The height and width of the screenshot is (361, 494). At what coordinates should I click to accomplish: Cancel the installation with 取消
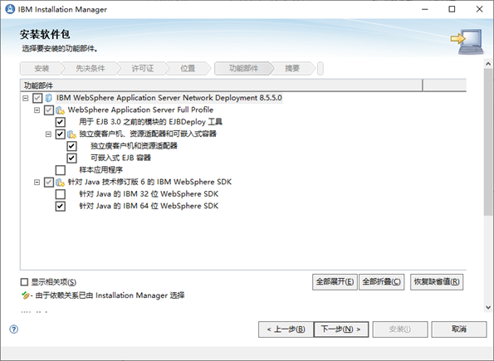coord(459,329)
